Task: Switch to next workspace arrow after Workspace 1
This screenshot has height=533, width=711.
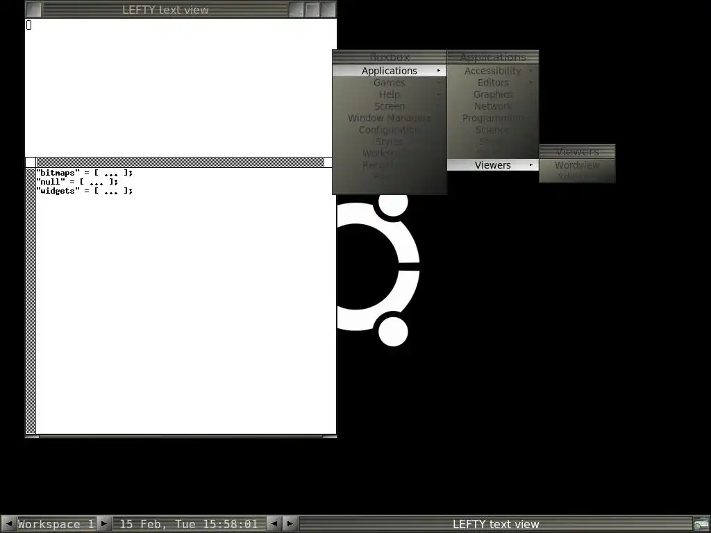Action: point(104,524)
